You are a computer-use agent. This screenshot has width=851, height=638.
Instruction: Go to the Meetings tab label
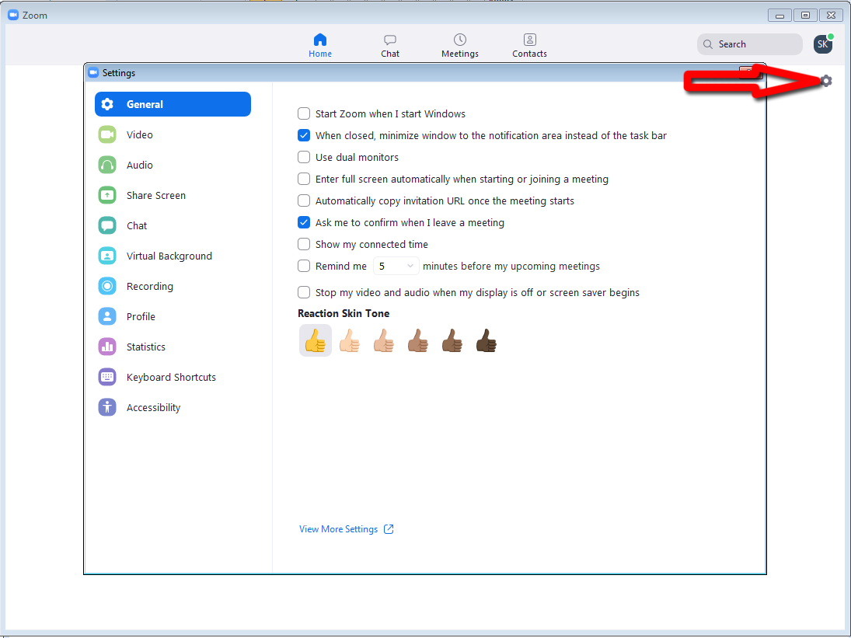click(459, 54)
